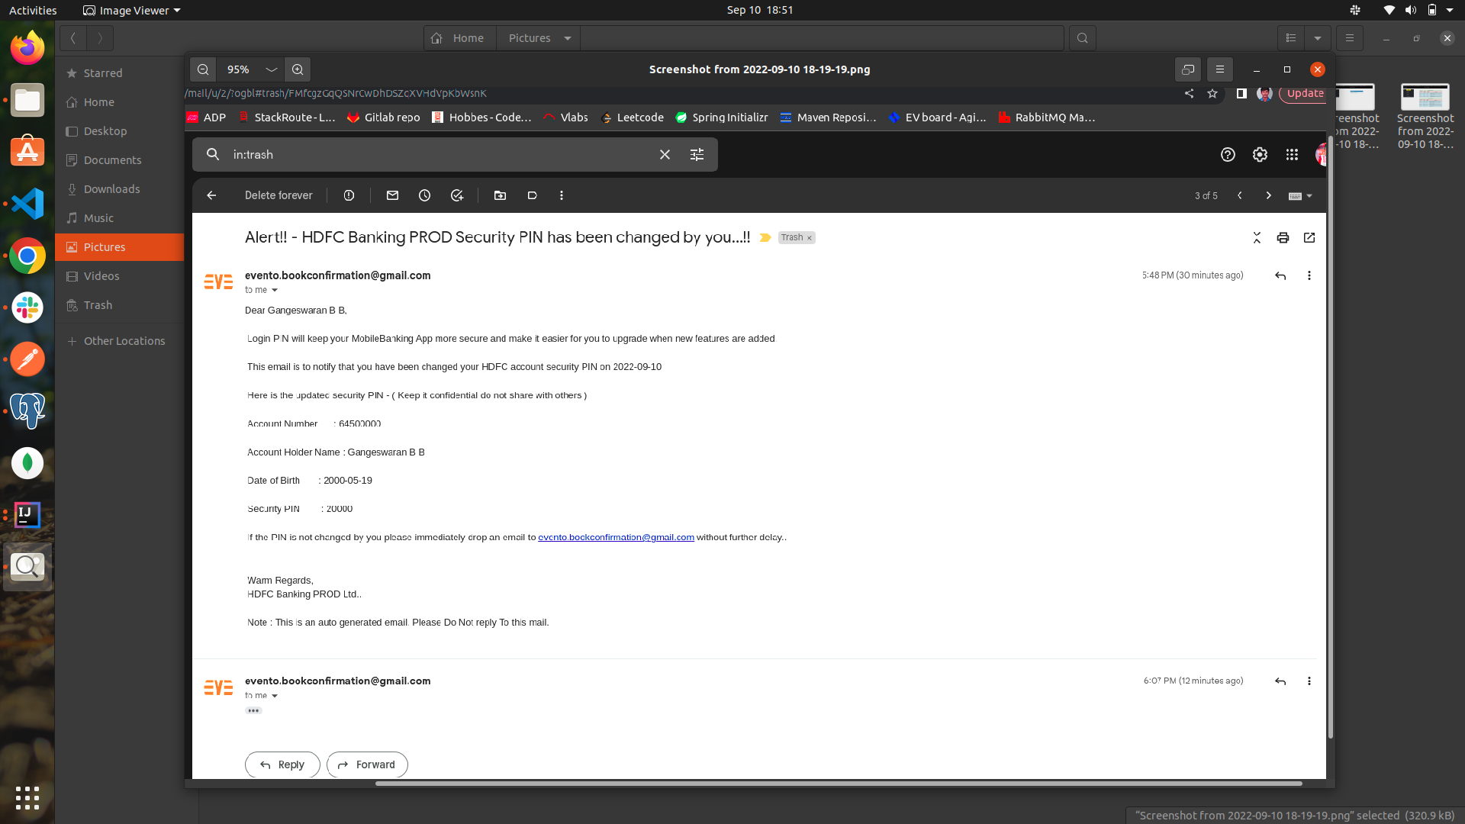Toggle the bookmark star in the address bar
This screenshot has height=824, width=1465.
pos(1213,93)
